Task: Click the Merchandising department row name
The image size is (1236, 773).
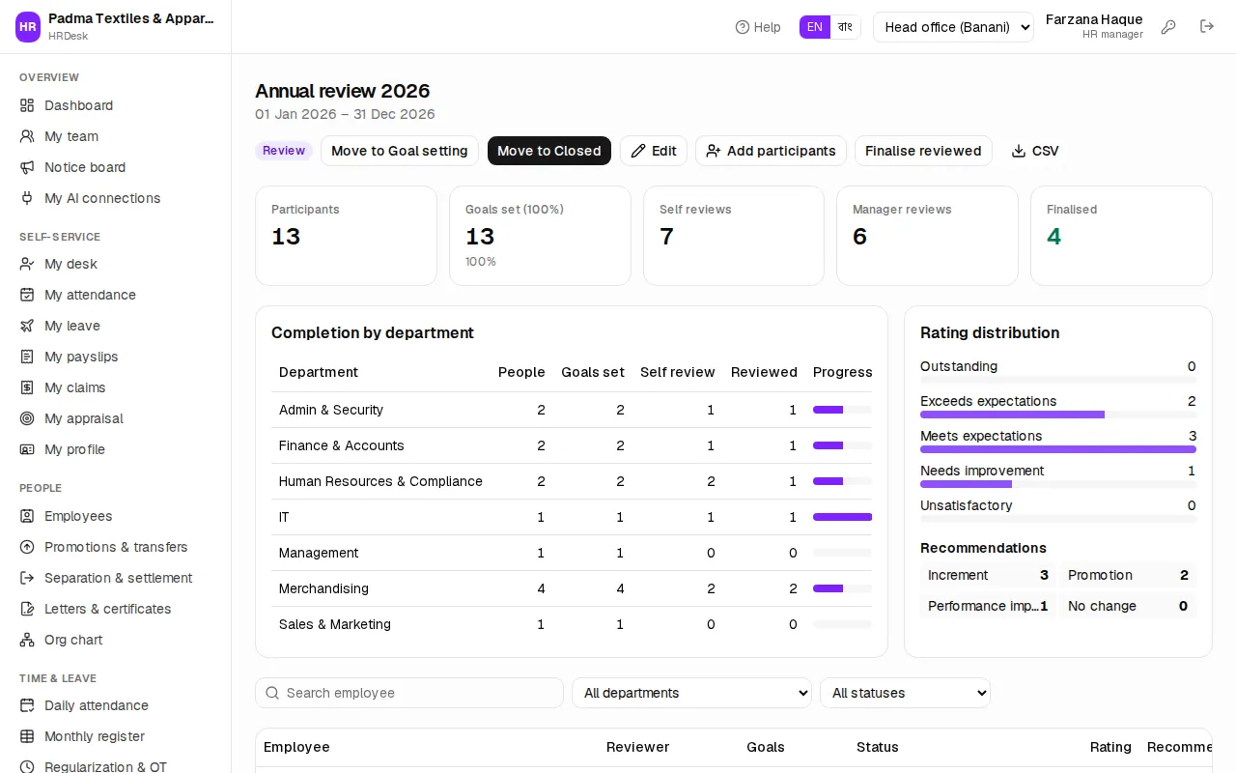Action: (323, 588)
